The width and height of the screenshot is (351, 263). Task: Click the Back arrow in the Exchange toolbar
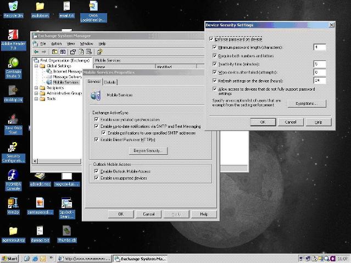pyautogui.click(x=36, y=52)
